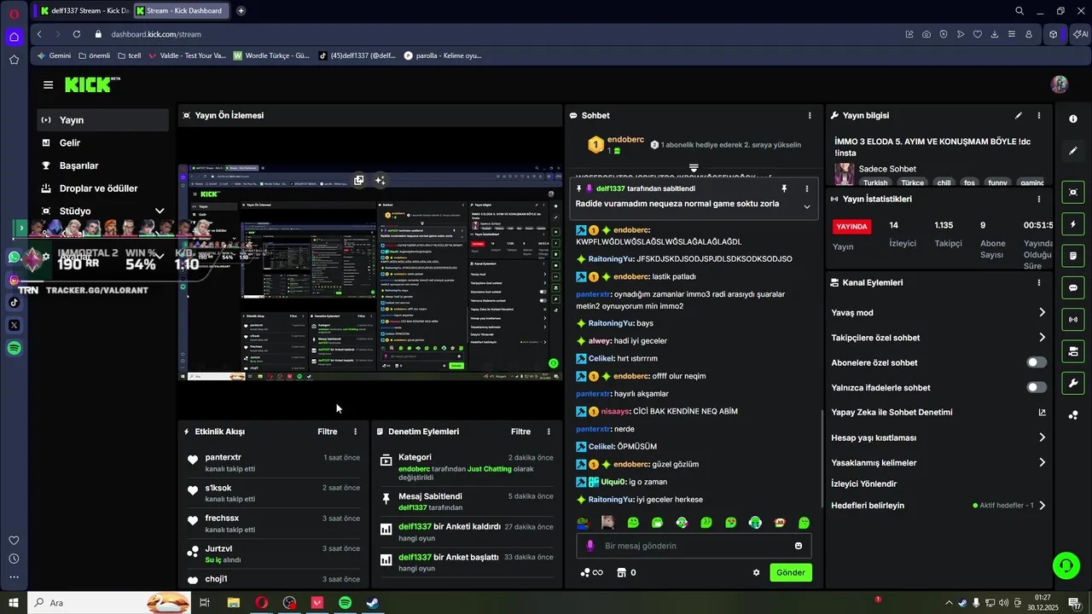Switch to delf1337 Stream browser tab
The height and width of the screenshot is (614, 1092).
click(84, 11)
